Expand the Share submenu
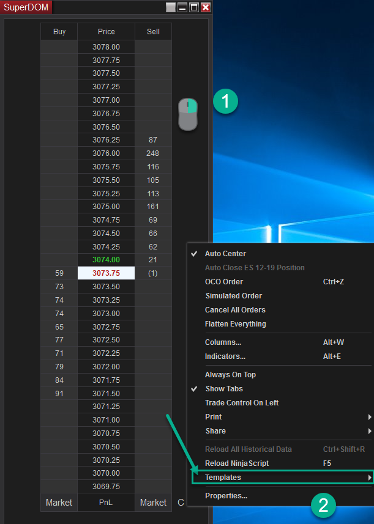Image resolution: width=374 pixels, height=524 pixels. [280, 431]
